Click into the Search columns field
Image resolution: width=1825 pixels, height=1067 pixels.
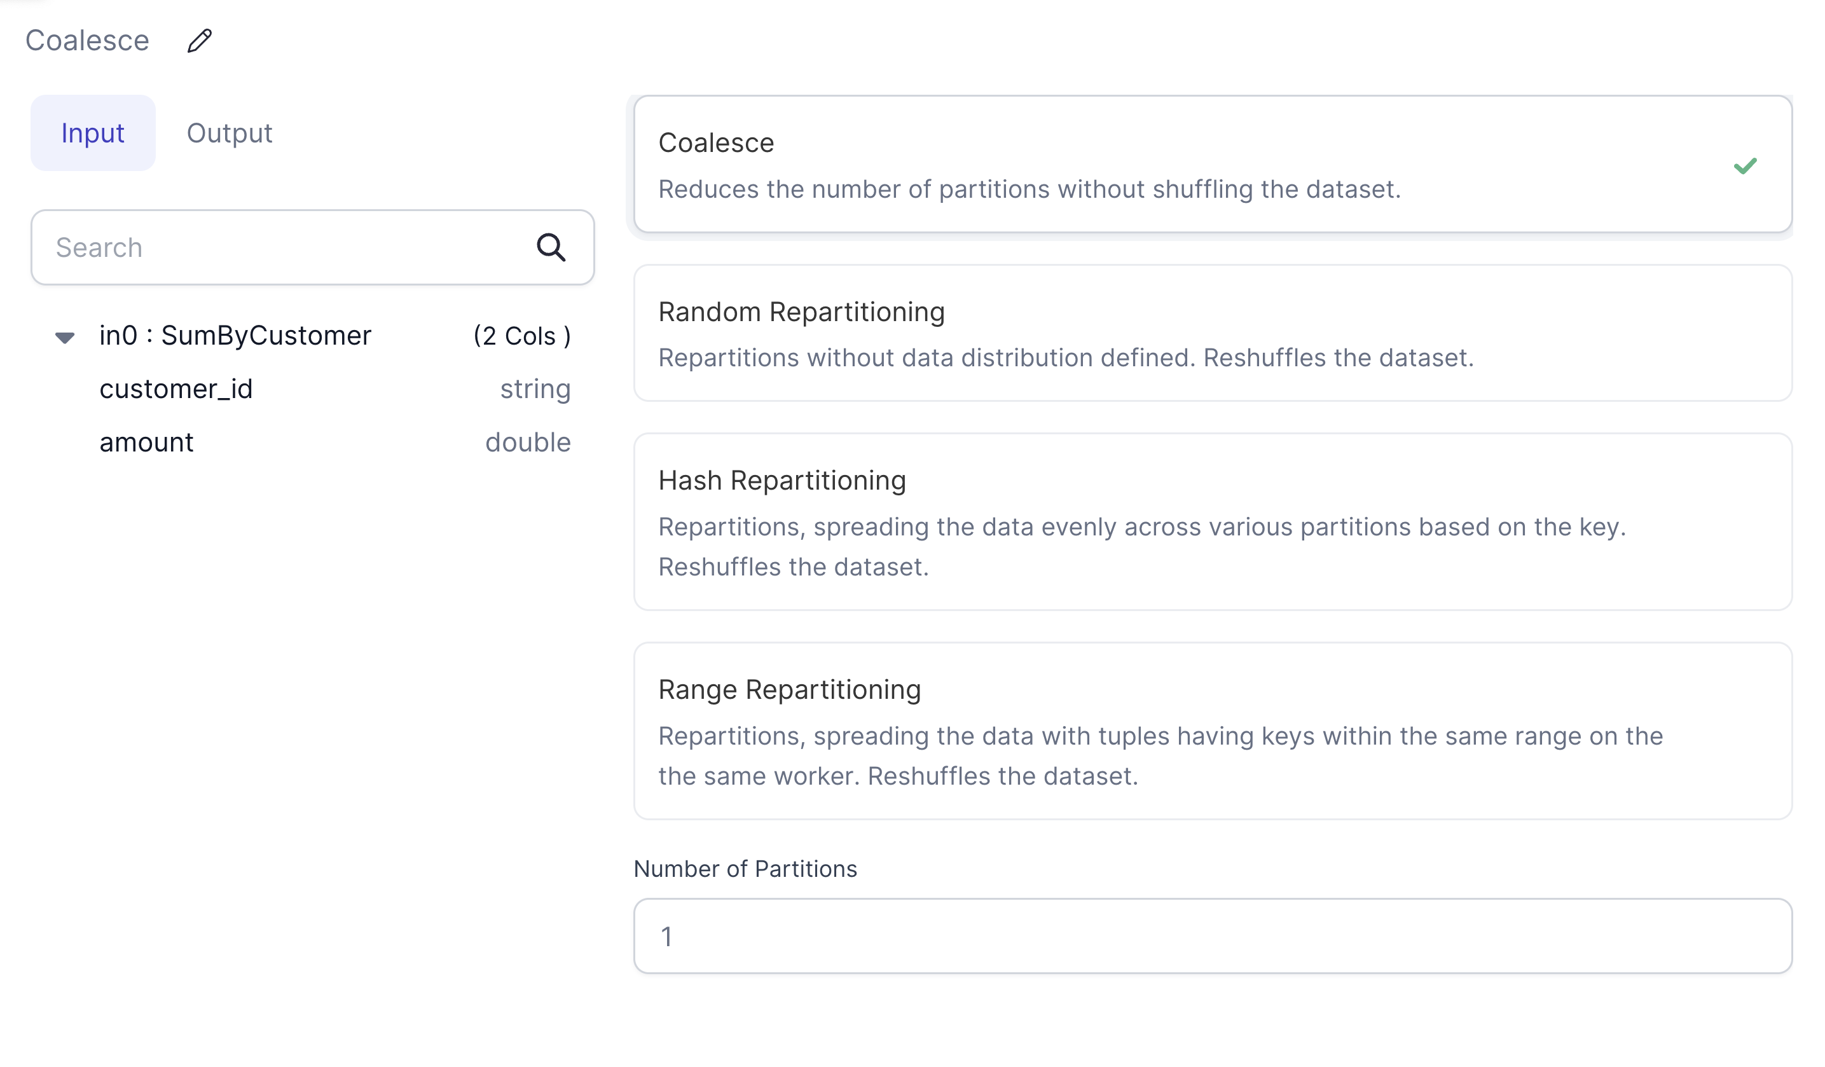[x=282, y=248]
